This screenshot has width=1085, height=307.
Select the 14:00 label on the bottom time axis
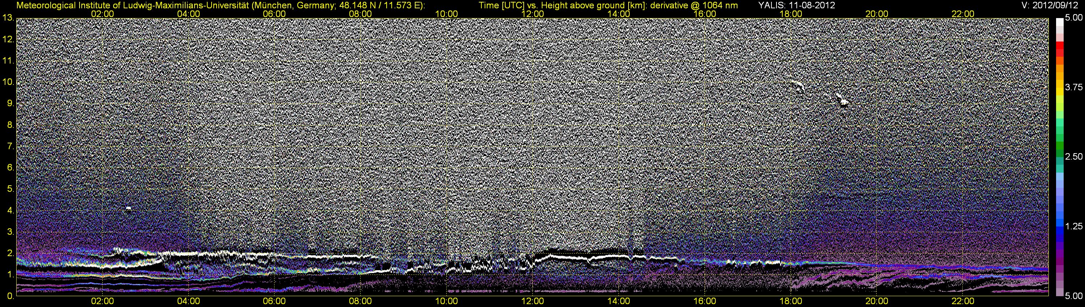619,302
